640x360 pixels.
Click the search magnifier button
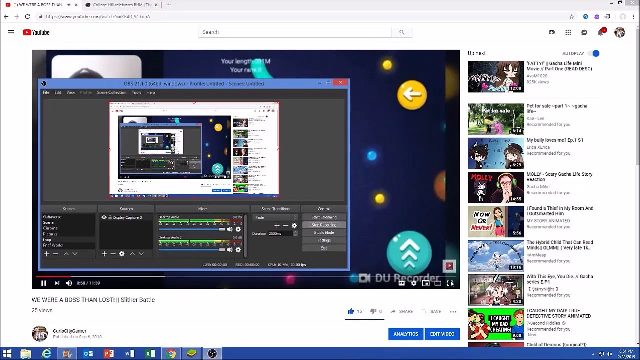click(401, 32)
